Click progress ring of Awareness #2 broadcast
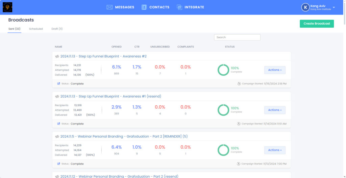The width and height of the screenshot is (346, 178). [x=223, y=70]
